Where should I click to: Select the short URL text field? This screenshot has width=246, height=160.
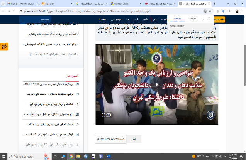(111, 139)
